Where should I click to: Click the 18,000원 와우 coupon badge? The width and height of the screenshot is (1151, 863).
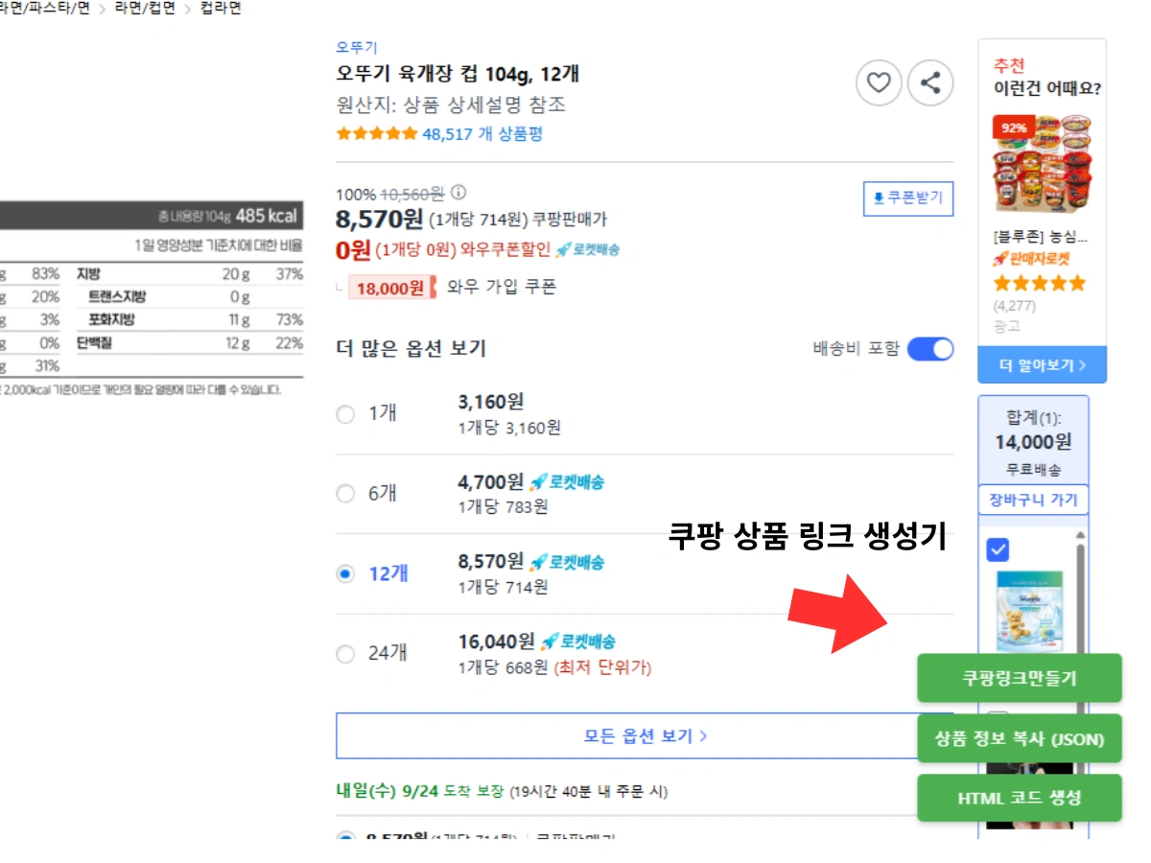pyautogui.click(x=391, y=287)
